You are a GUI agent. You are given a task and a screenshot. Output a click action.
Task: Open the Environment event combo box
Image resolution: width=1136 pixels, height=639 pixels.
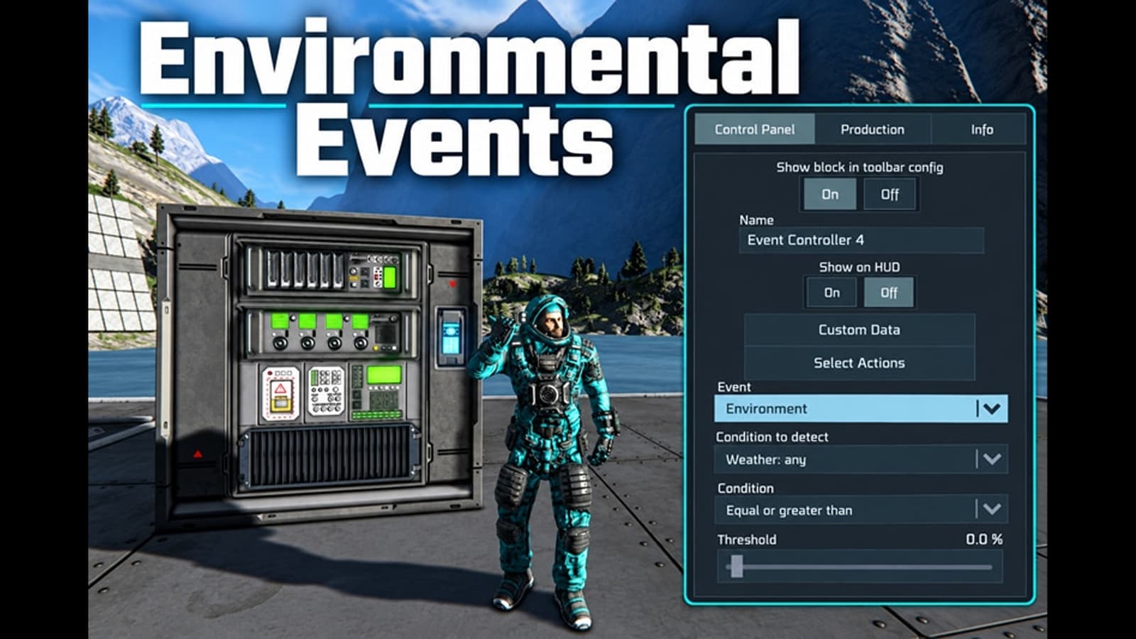(861, 408)
